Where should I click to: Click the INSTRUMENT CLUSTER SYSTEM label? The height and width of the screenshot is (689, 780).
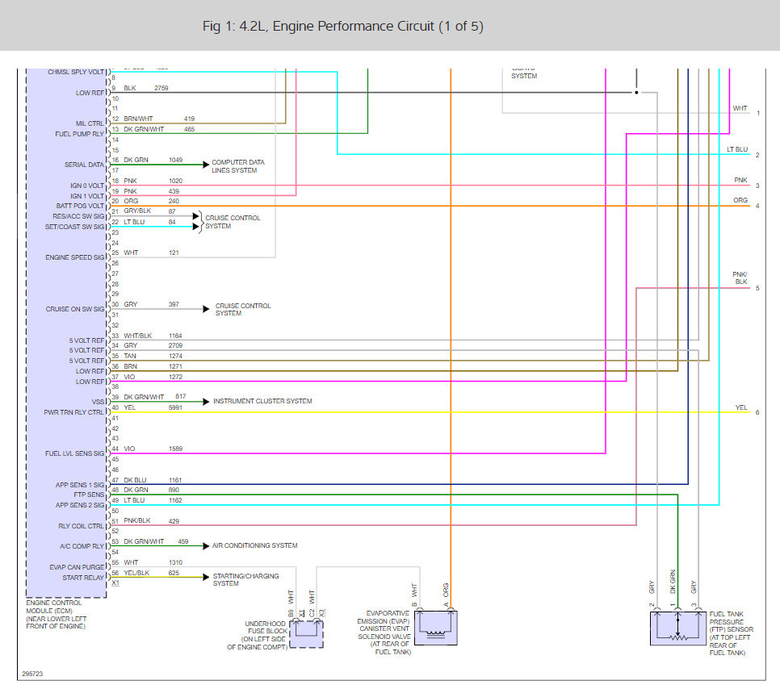click(x=262, y=401)
